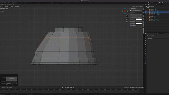This screenshot has width=169, height=95.
Task: Click the viewport zoom gizmo icon
Action: coord(127,15)
